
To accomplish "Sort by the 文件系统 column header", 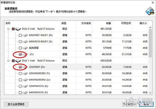I will [84, 23].
